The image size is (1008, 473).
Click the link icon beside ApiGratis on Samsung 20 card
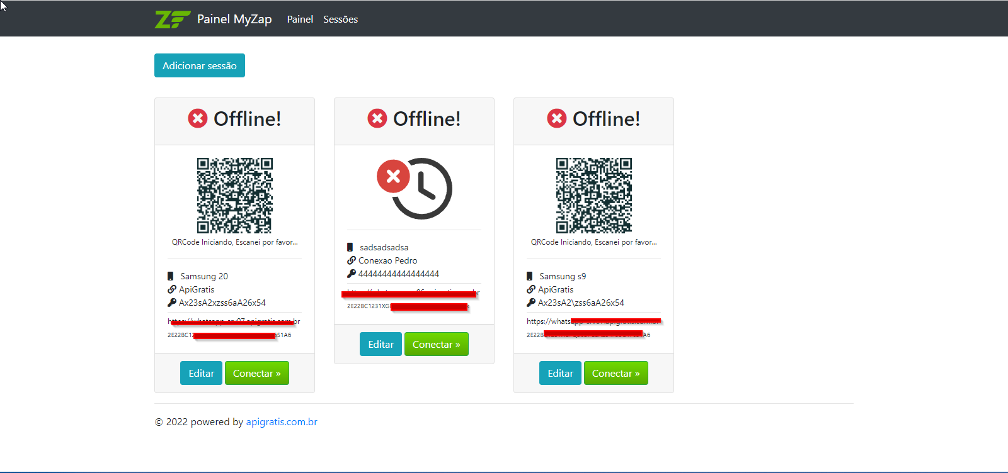point(172,289)
